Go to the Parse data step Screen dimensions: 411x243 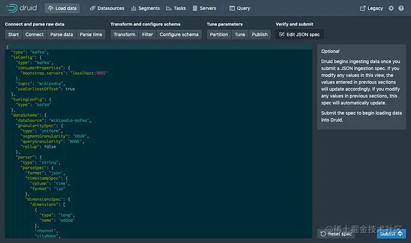(61, 35)
